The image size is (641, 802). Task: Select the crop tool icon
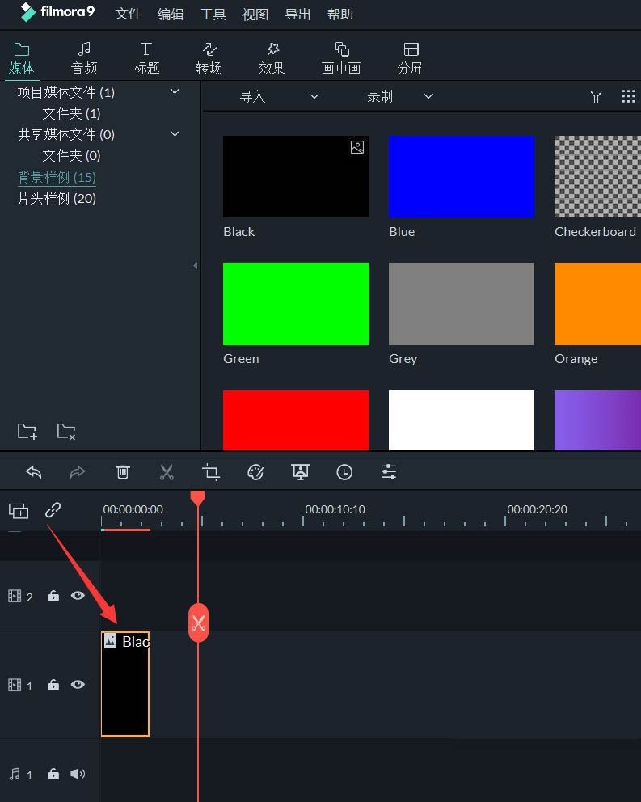[211, 472]
